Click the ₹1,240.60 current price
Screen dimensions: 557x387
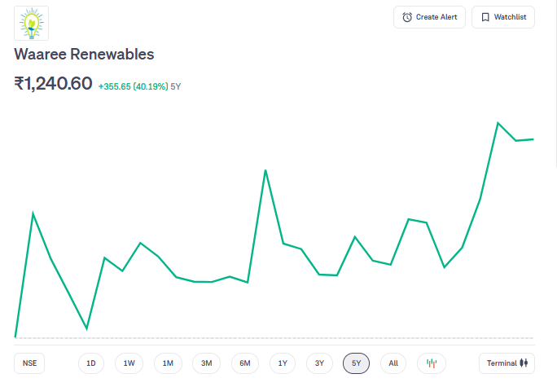point(53,83)
